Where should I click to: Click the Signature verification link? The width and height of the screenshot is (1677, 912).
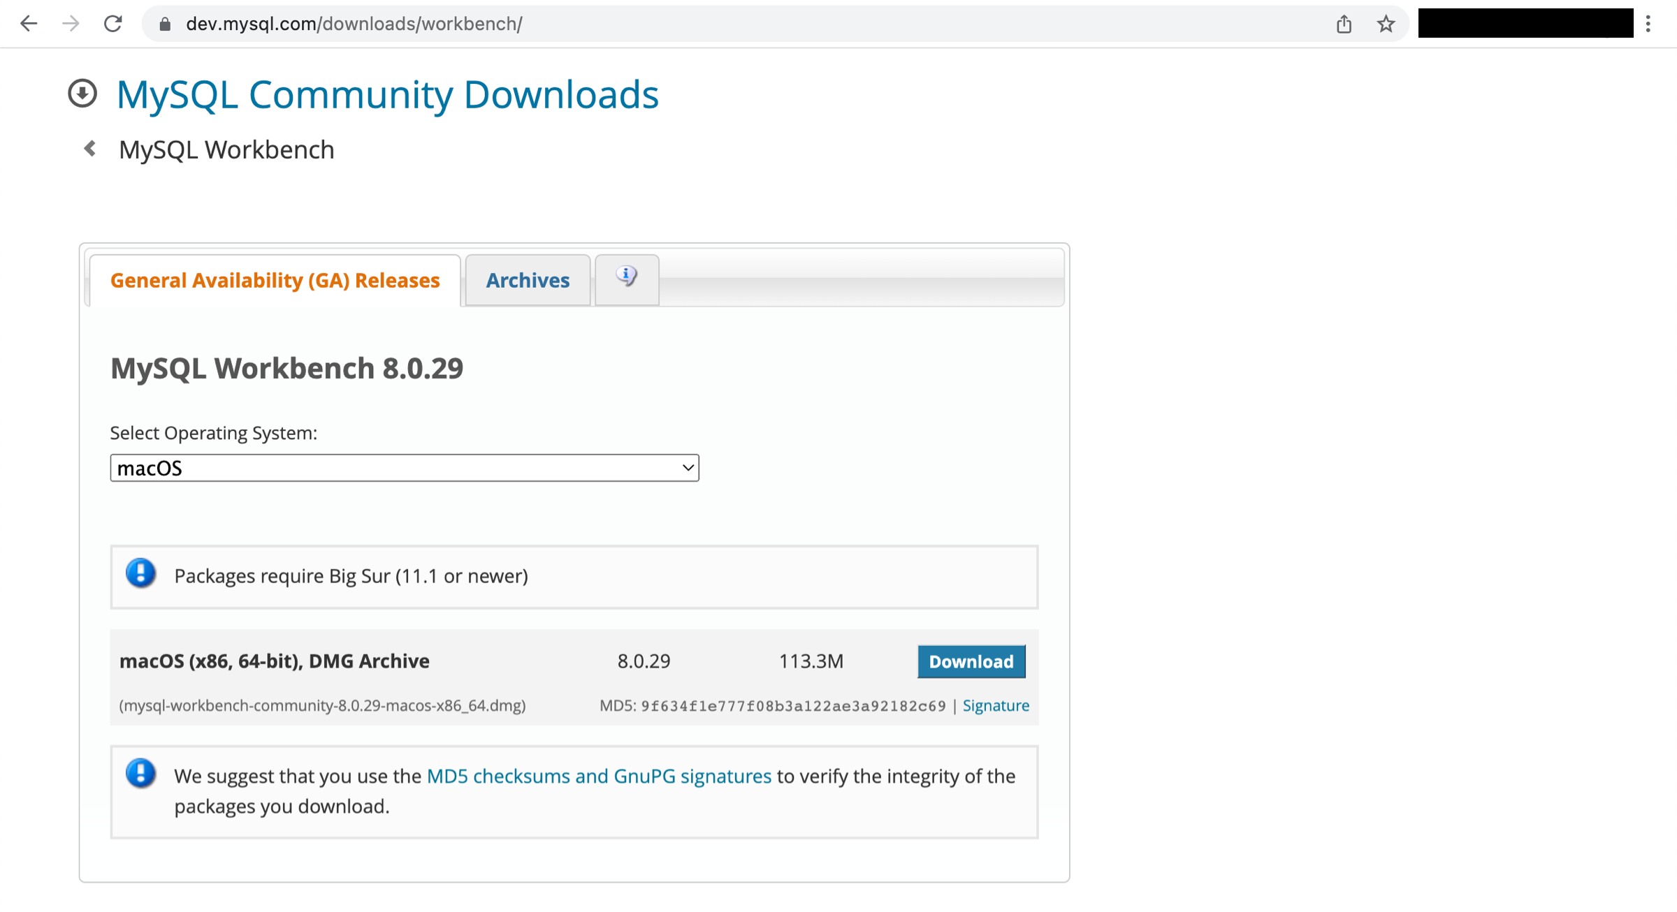(x=995, y=704)
